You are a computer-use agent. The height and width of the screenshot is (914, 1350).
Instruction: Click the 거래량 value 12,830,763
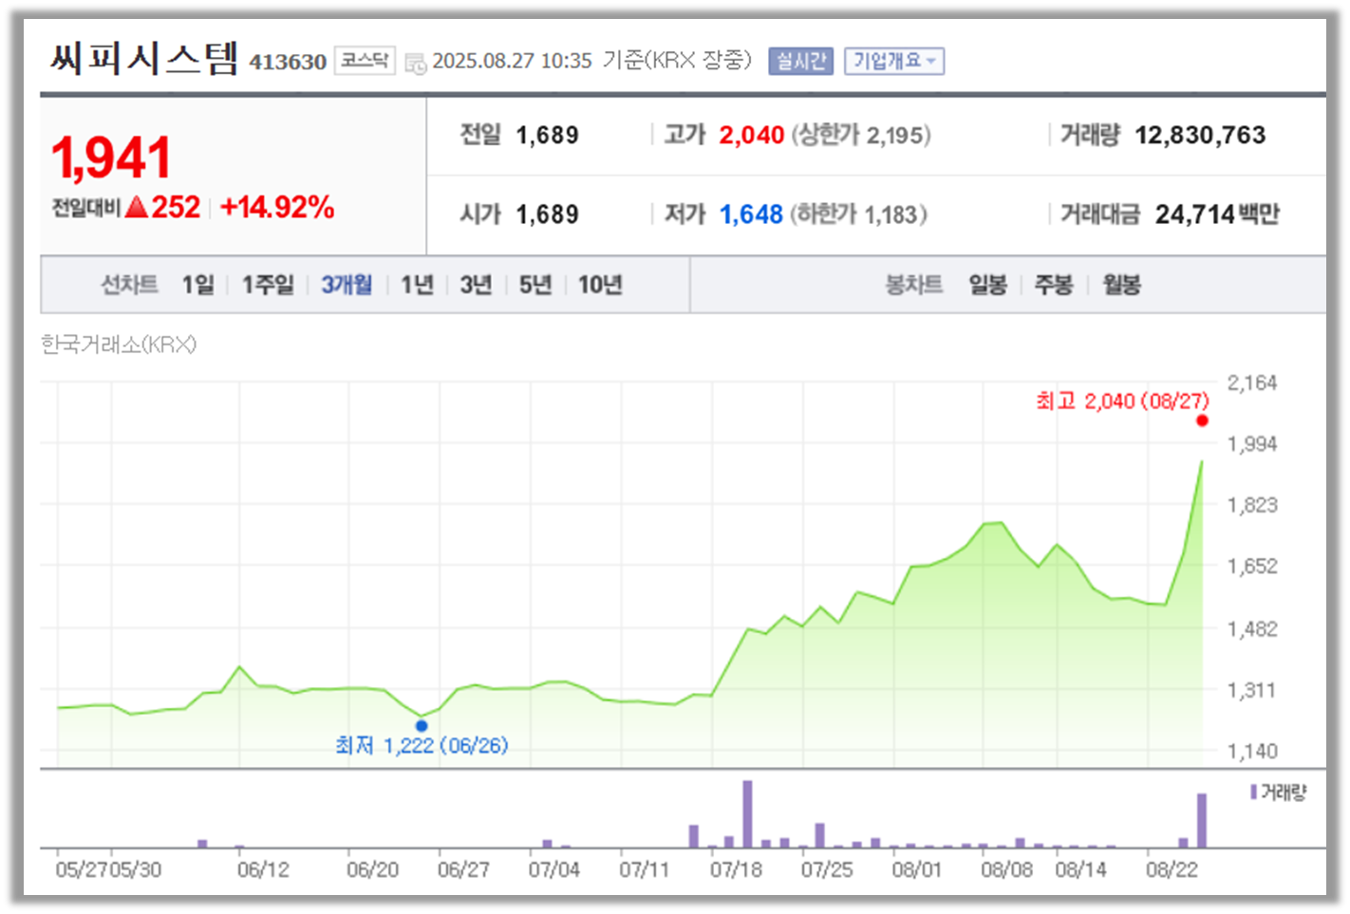coord(1200,136)
